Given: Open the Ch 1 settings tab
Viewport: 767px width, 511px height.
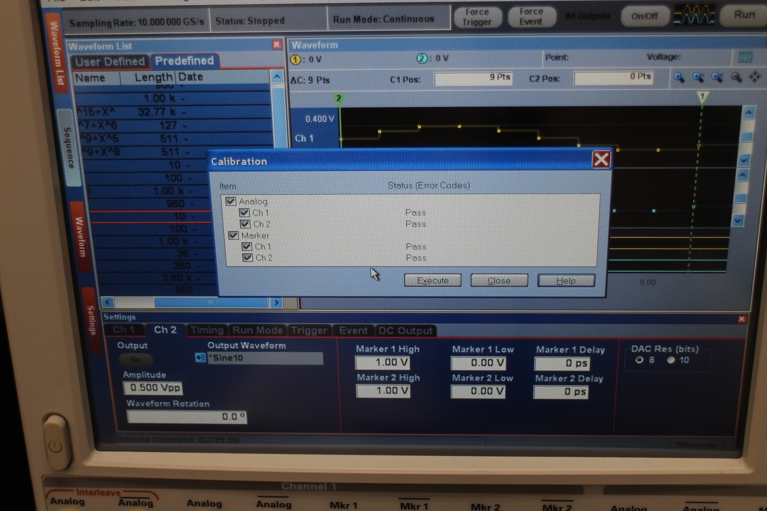Looking at the screenshot, I should coord(123,330).
